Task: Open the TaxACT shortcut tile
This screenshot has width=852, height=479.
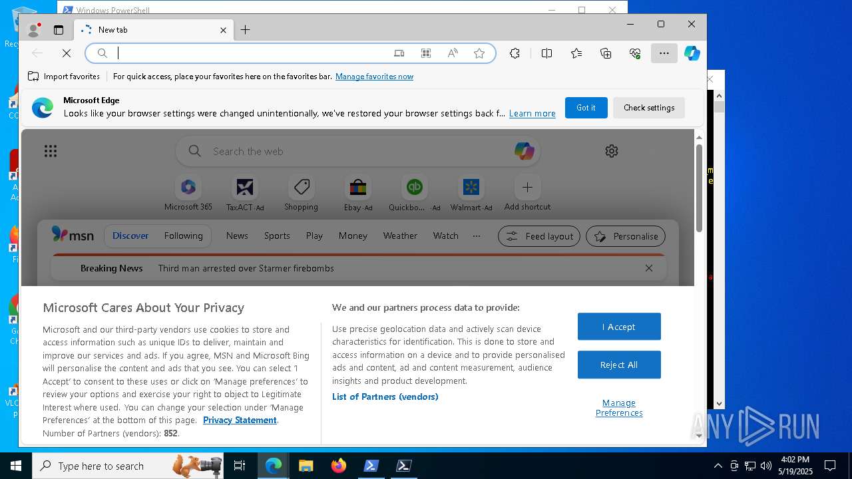Action: pos(245,194)
